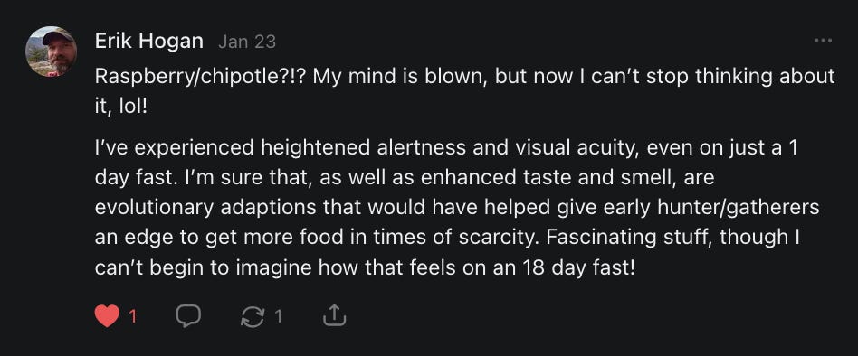This screenshot has height=356, width=858.
Task: Open share options with the upload arrow icon
Action: [334, 315]
